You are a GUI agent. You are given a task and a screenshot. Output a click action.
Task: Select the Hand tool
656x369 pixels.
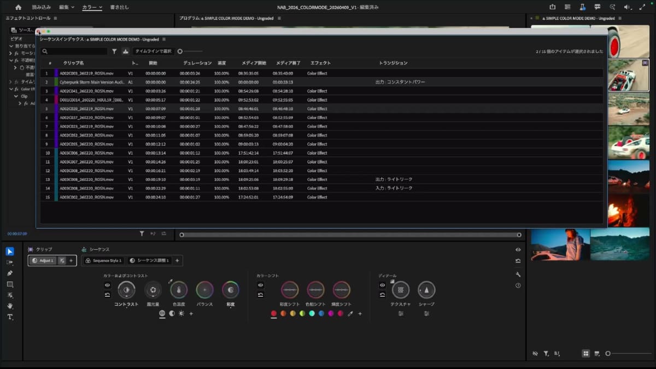(x=10, y=306)
